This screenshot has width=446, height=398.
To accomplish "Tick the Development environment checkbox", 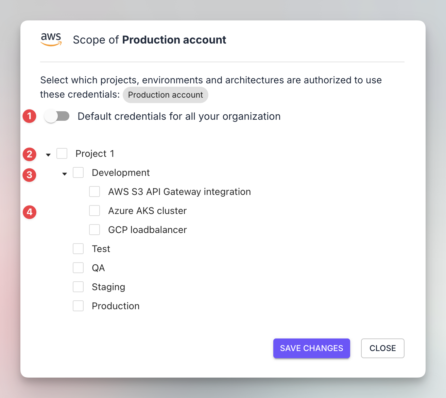I will point(78,172).
